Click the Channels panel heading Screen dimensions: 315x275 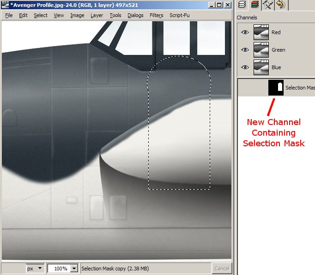(247, 18)
